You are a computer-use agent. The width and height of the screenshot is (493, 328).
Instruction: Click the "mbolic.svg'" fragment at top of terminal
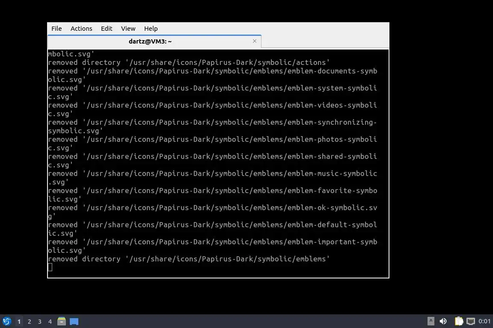[71, 54]
